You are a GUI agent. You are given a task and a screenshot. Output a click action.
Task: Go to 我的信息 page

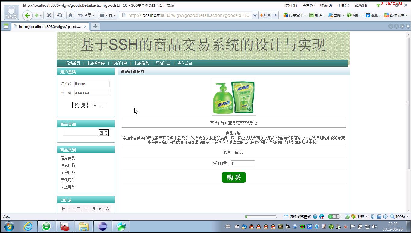[141, 63]
